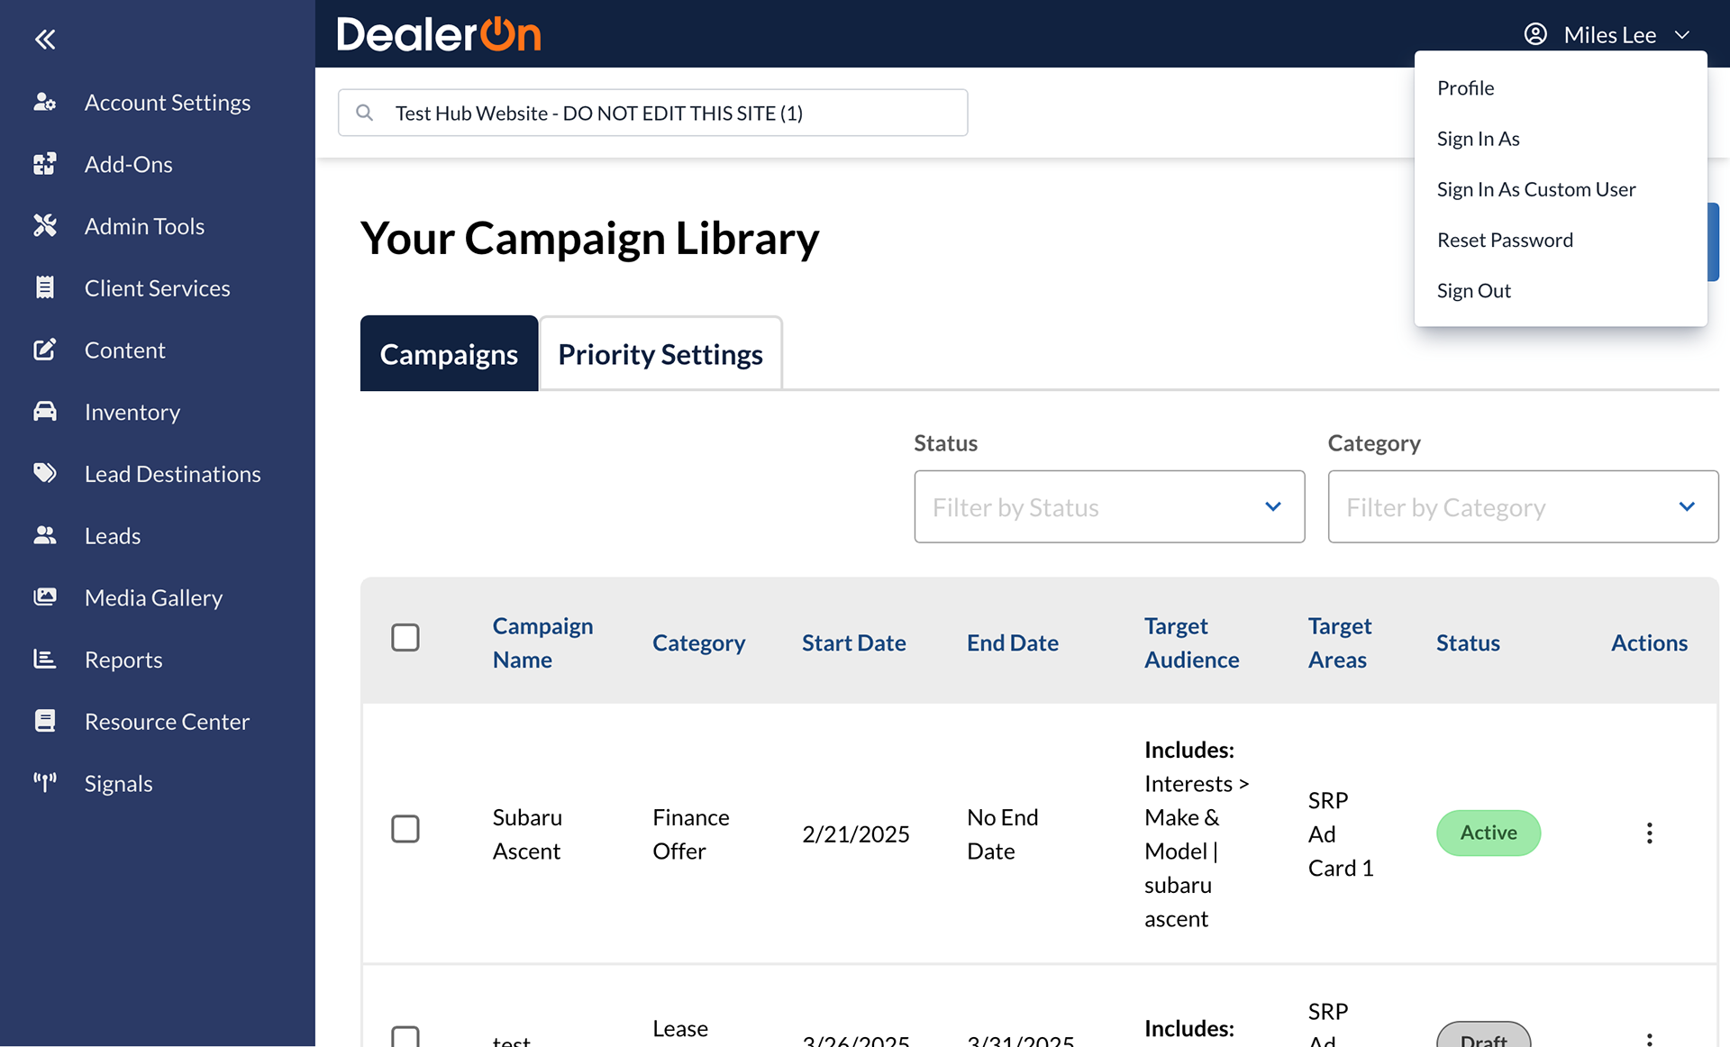1730x1047 pixels.
Task: Expand the Filter by Status dropdown
Action: (1109, 506)
